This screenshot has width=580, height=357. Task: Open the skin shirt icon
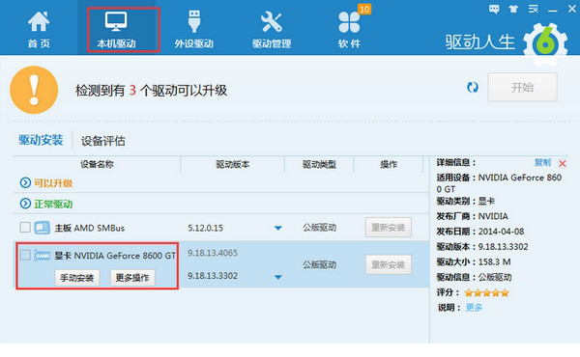[513, 9]
